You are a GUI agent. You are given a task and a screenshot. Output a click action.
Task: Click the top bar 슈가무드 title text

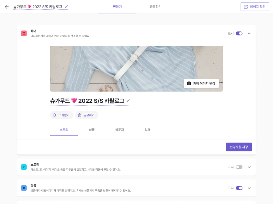(x=38, y=7)
